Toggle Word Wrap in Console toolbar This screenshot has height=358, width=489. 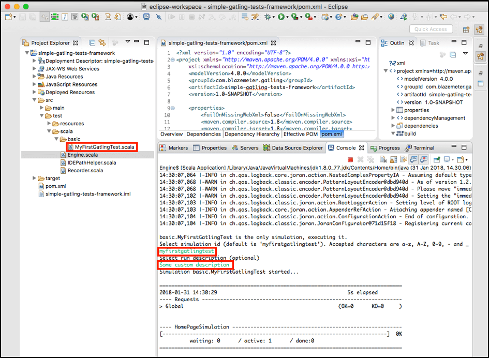404,160
